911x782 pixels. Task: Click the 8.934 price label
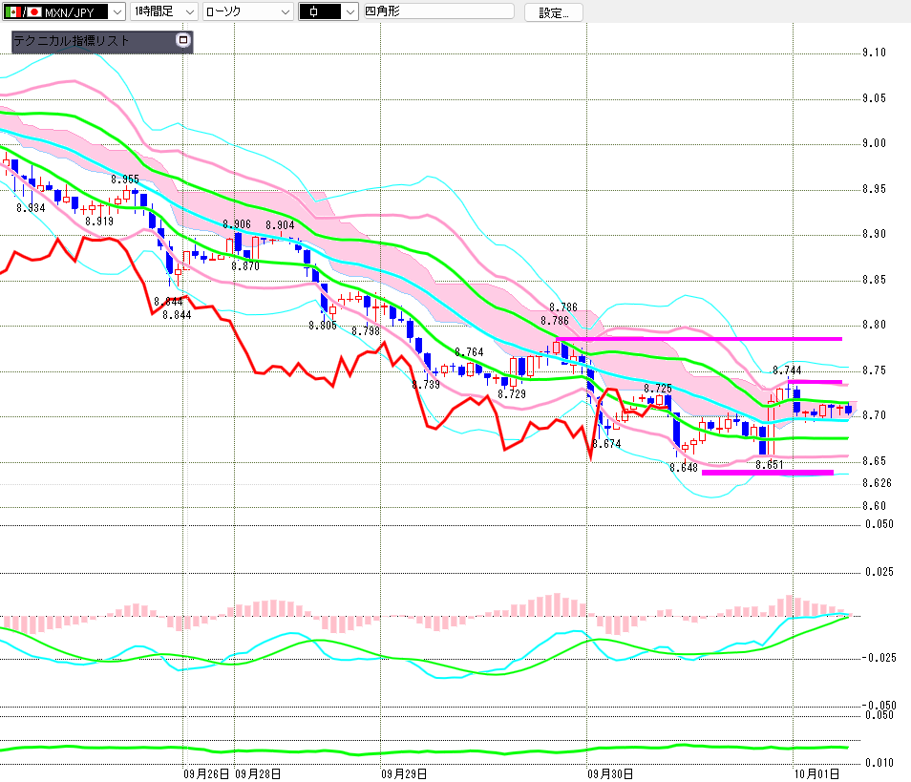(x=31, y=208)
